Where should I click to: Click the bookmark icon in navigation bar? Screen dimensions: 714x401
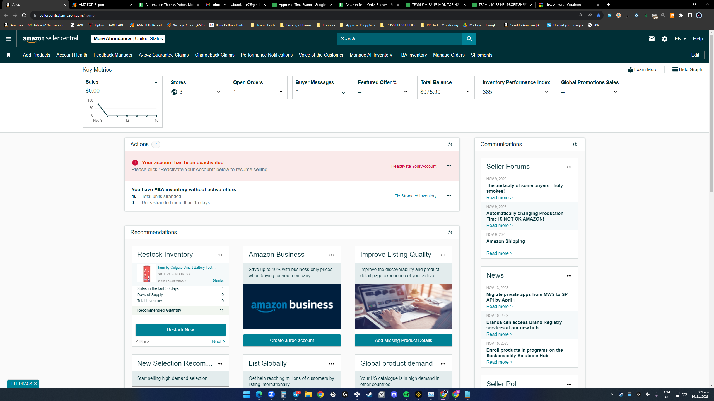[8, 55]
